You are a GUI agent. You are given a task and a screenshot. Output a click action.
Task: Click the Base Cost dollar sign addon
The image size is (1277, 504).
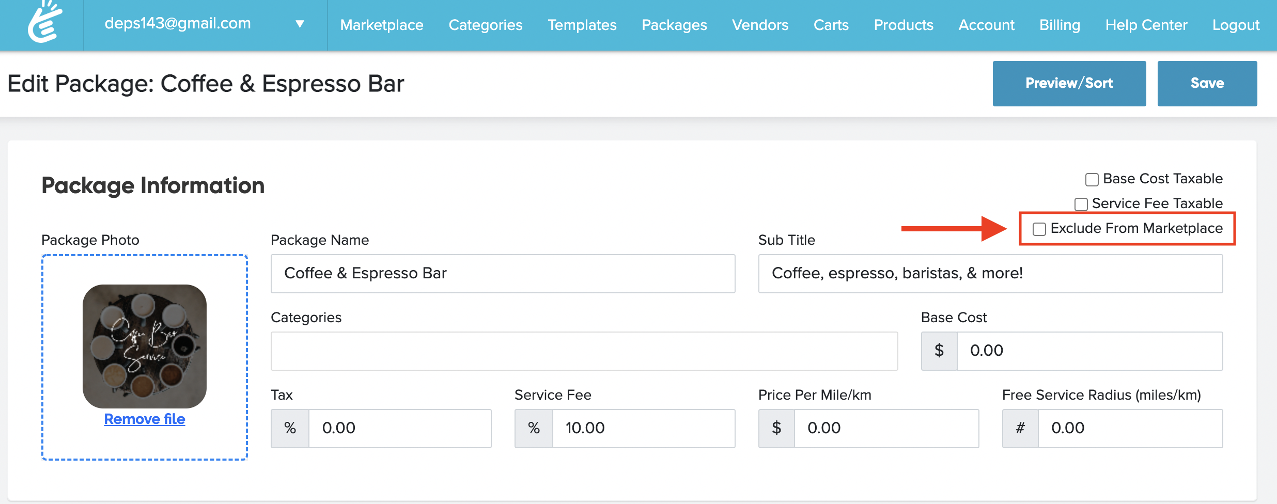939,351
